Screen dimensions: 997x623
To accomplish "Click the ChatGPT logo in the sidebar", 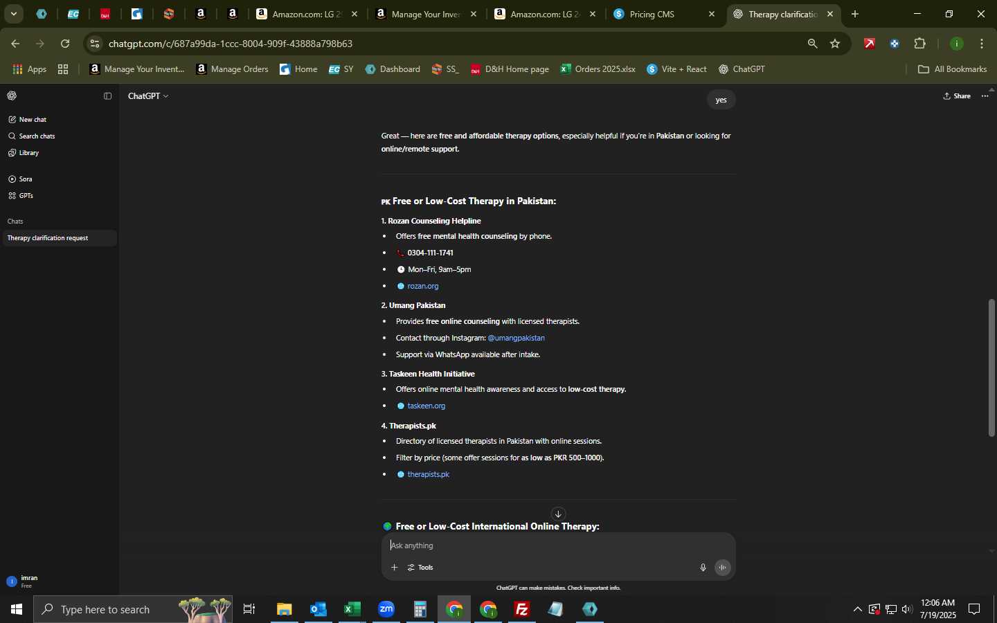I will click(x=12, y=96).
